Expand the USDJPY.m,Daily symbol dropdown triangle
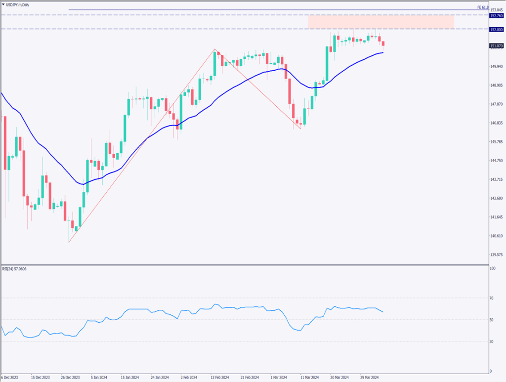Image resolution: width=506 pixels, height=382 pixels. [x=4, y=4]
